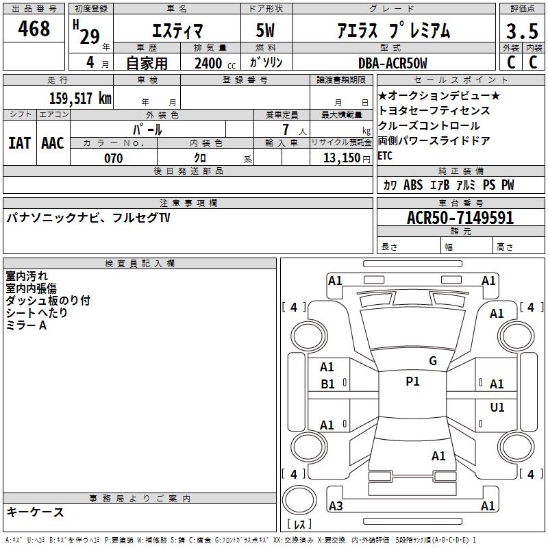This screenshot has width=548, height=548.
Task: Click inspector note ダッシュ板のり付
Action: tap(48, 301)
